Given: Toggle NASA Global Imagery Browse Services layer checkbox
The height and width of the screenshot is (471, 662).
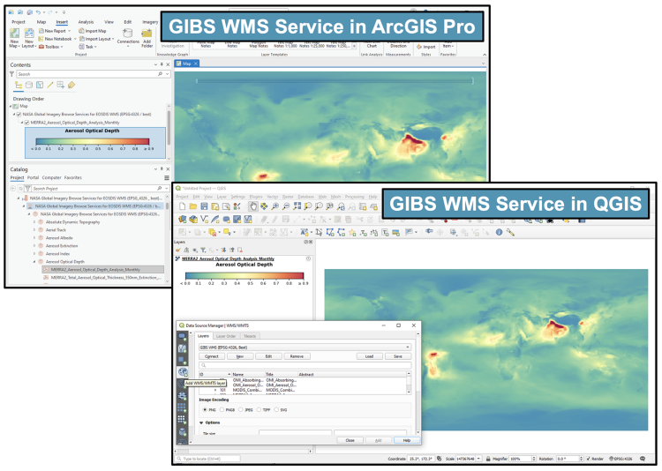Looking at the screenshot, I should pyautogui.click(x=19, y=115).
